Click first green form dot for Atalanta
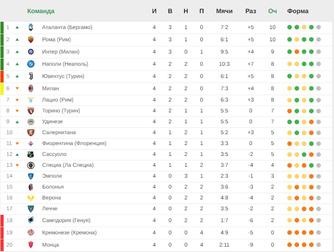 click(290, 27)
